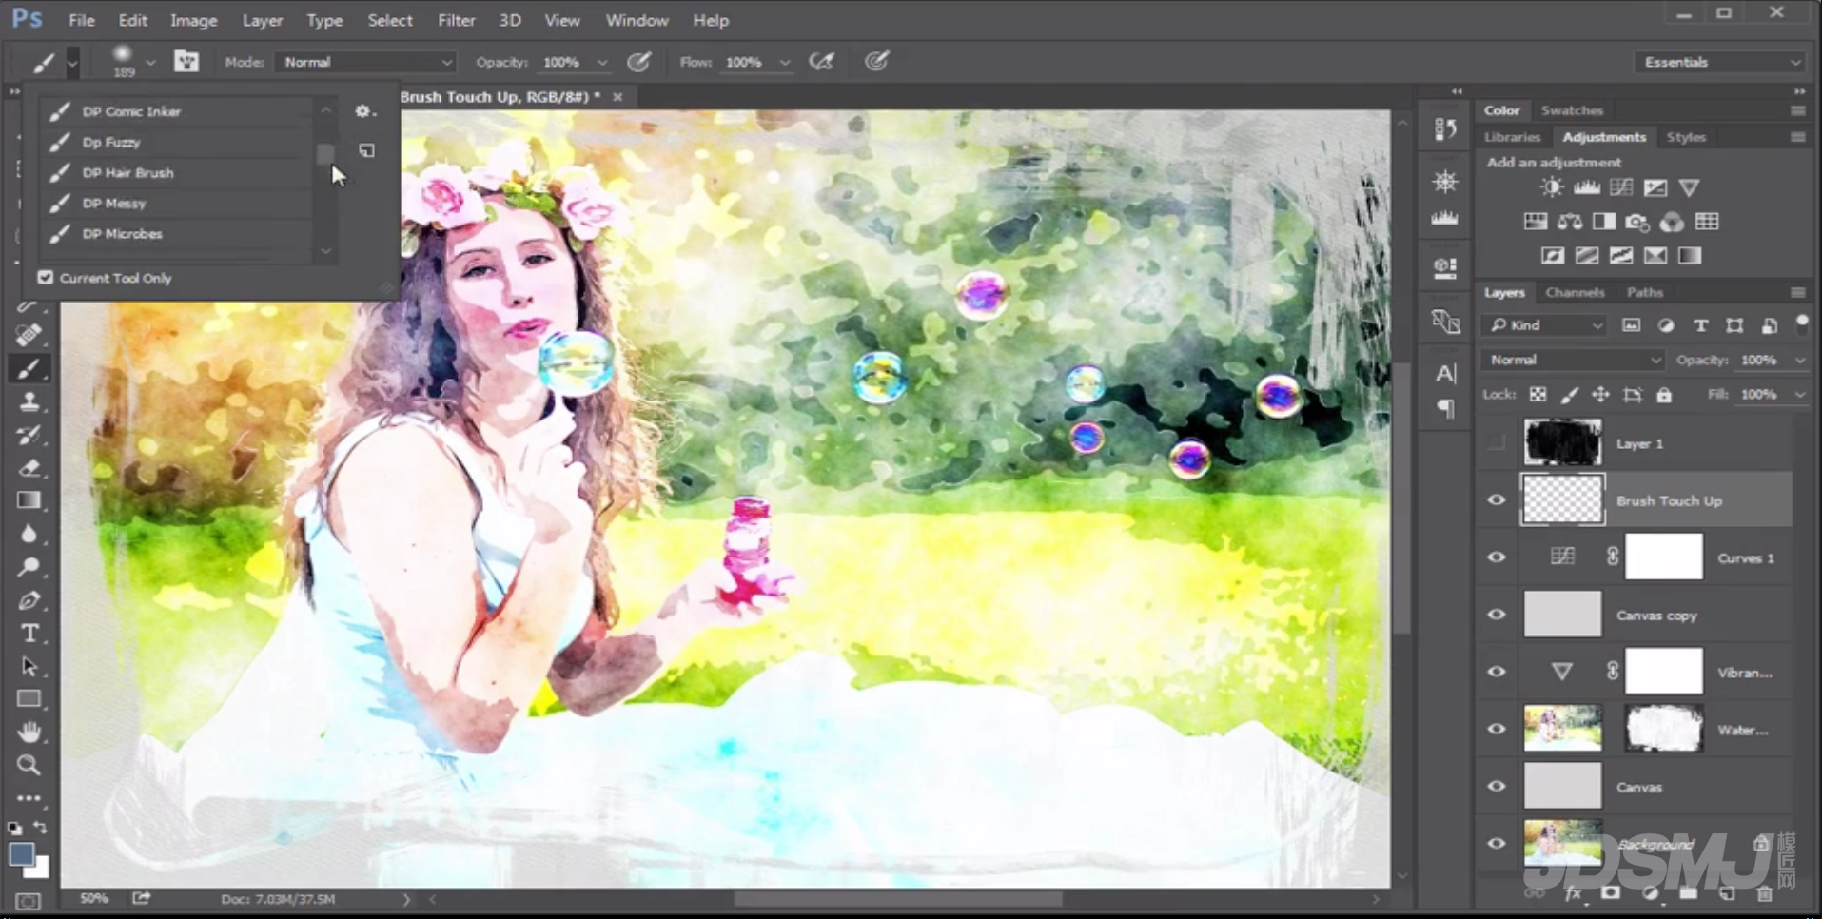Enable pressure for opacity icon
The image size is (1822, 919).
point(639,62)
